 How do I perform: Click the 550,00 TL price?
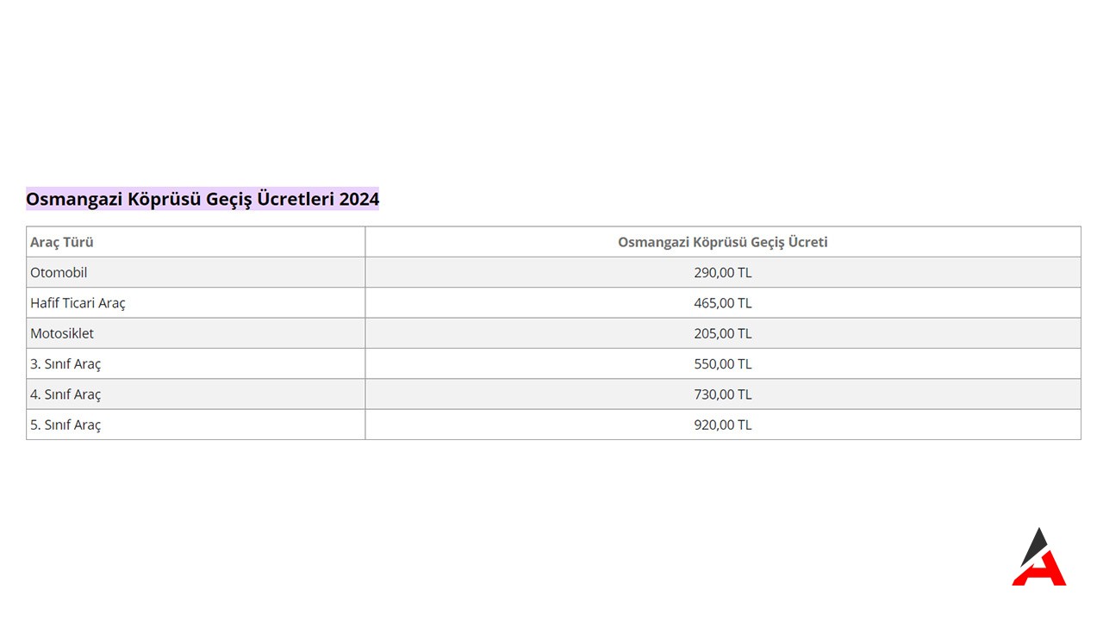[723, 364]
